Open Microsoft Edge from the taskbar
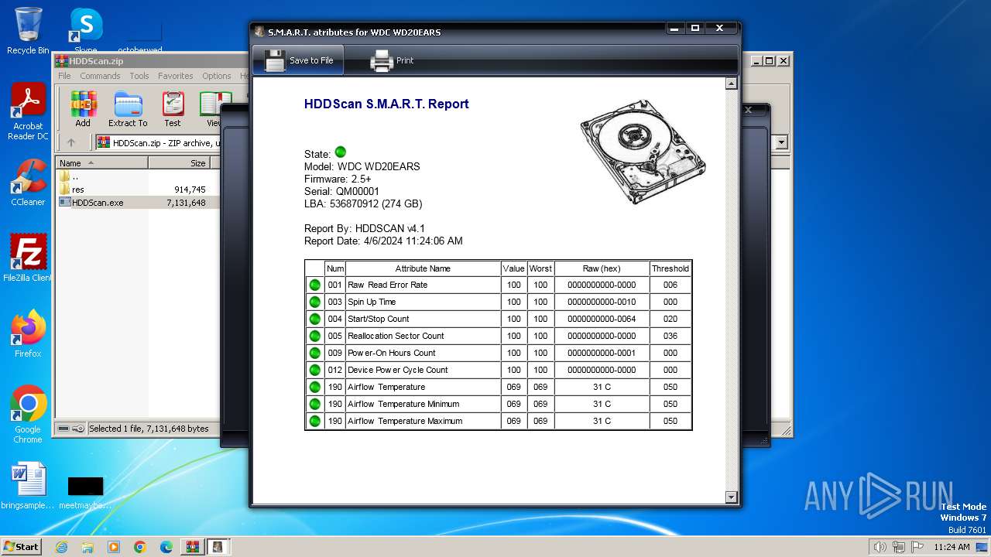The height and width of the screenshot is (557, 991). pyautogui.click(x=166, y=547)
